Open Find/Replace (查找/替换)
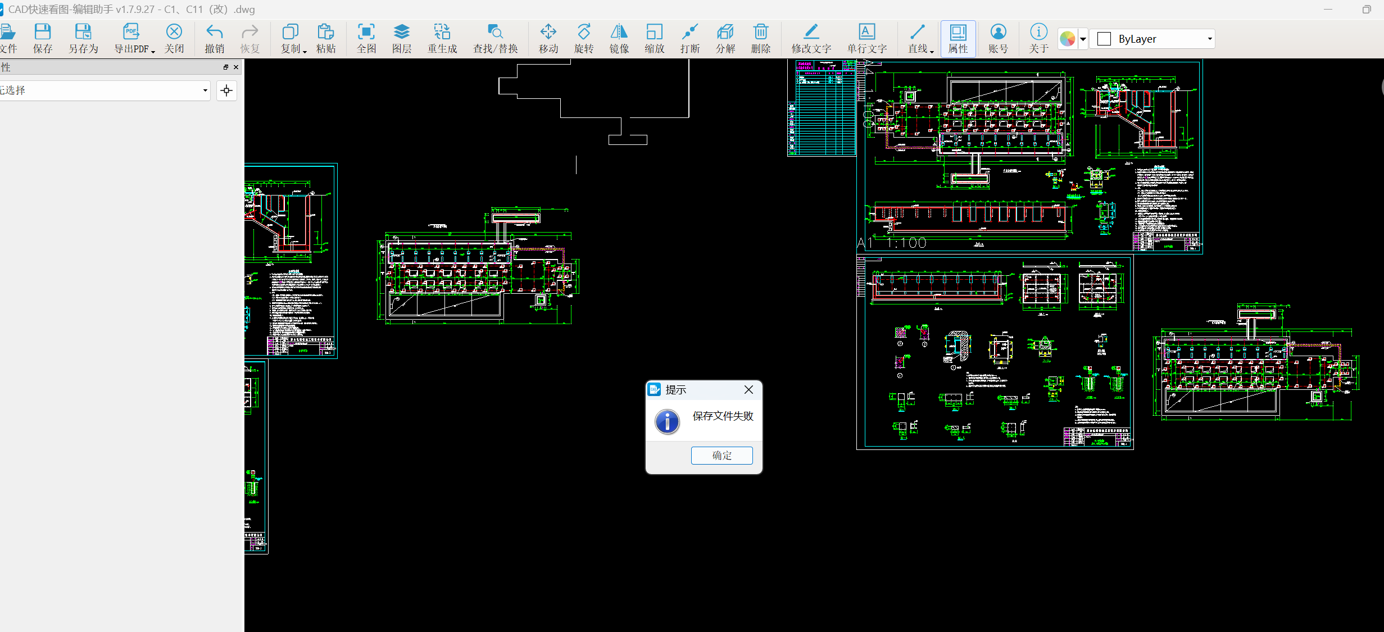The height and width of the screenshot is (632, 1384). click(495, 38)
